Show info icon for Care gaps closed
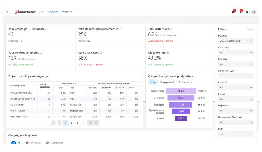 pos(101,52)
